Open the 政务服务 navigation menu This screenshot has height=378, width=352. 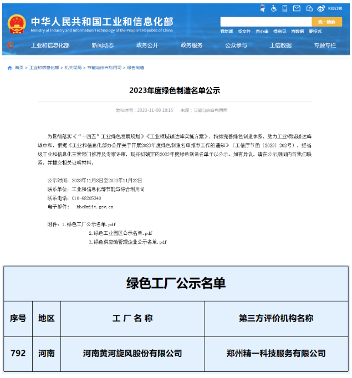click(x=192, y=45)
